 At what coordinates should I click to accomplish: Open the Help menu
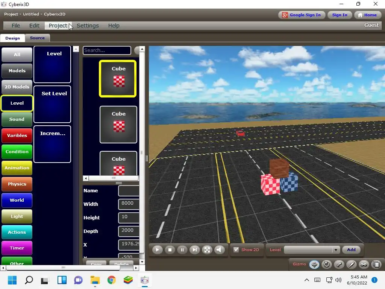(114, 26)
